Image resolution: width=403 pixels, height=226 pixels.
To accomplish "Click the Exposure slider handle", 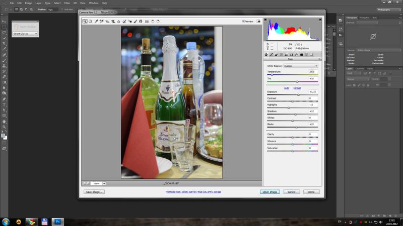I will (298, 95).
